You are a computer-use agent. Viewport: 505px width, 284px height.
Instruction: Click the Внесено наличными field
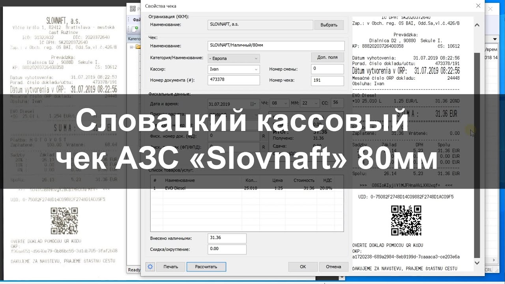click(x=227, y=238)
